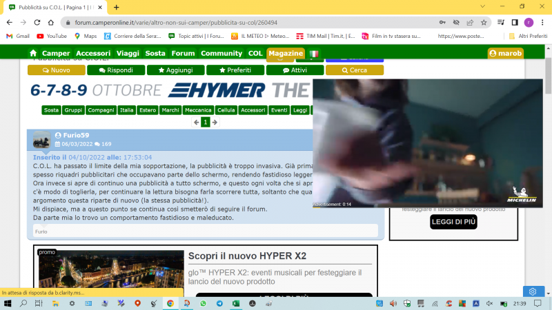Click the Nuovo topic button
The width and height of the screenshot is (552, 310).
coord(57,70)
